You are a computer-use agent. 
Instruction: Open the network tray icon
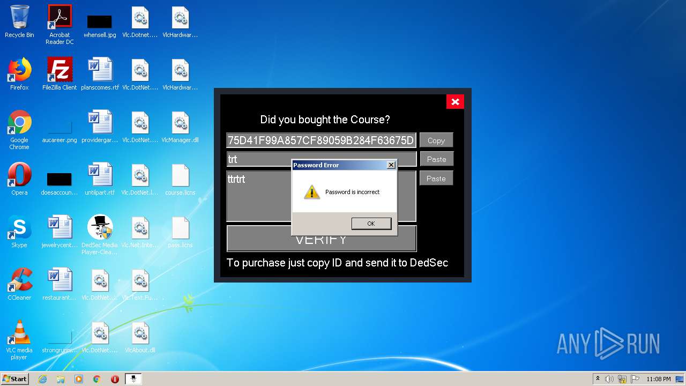[x=622, y=379]
